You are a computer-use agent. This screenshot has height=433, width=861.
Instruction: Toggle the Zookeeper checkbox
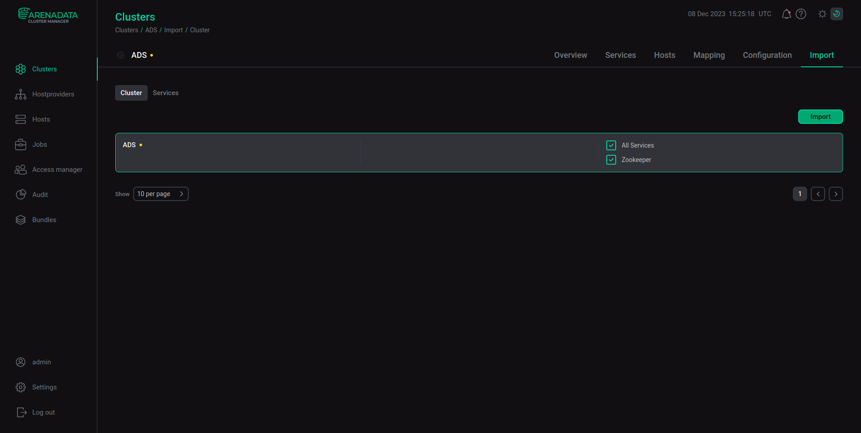[x=611, y=160]
